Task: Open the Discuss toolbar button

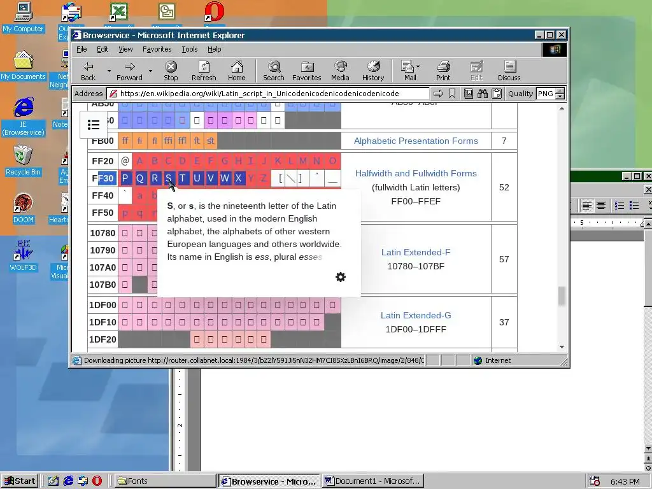Action: click(x=509, y=71)
